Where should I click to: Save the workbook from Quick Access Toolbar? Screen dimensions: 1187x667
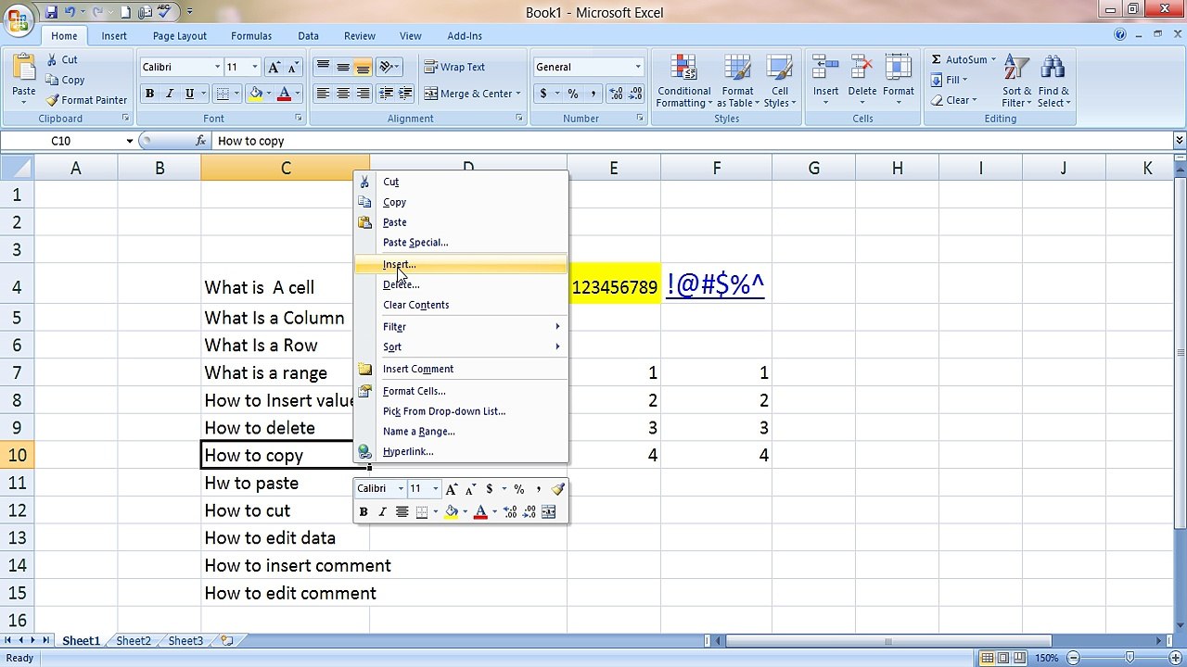[x=51, y=12]
